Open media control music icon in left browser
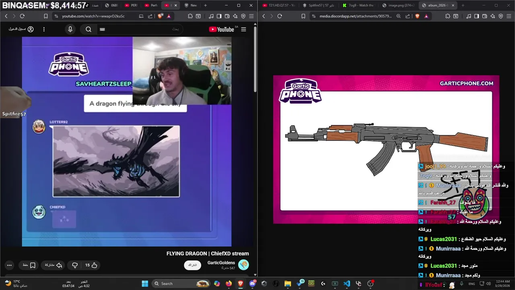Screen dimensions: 515x290 (211, 16)
